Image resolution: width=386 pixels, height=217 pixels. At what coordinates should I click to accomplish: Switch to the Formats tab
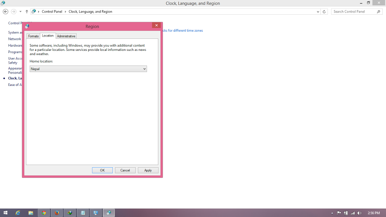pyautogui.click(x=33, y=36)
